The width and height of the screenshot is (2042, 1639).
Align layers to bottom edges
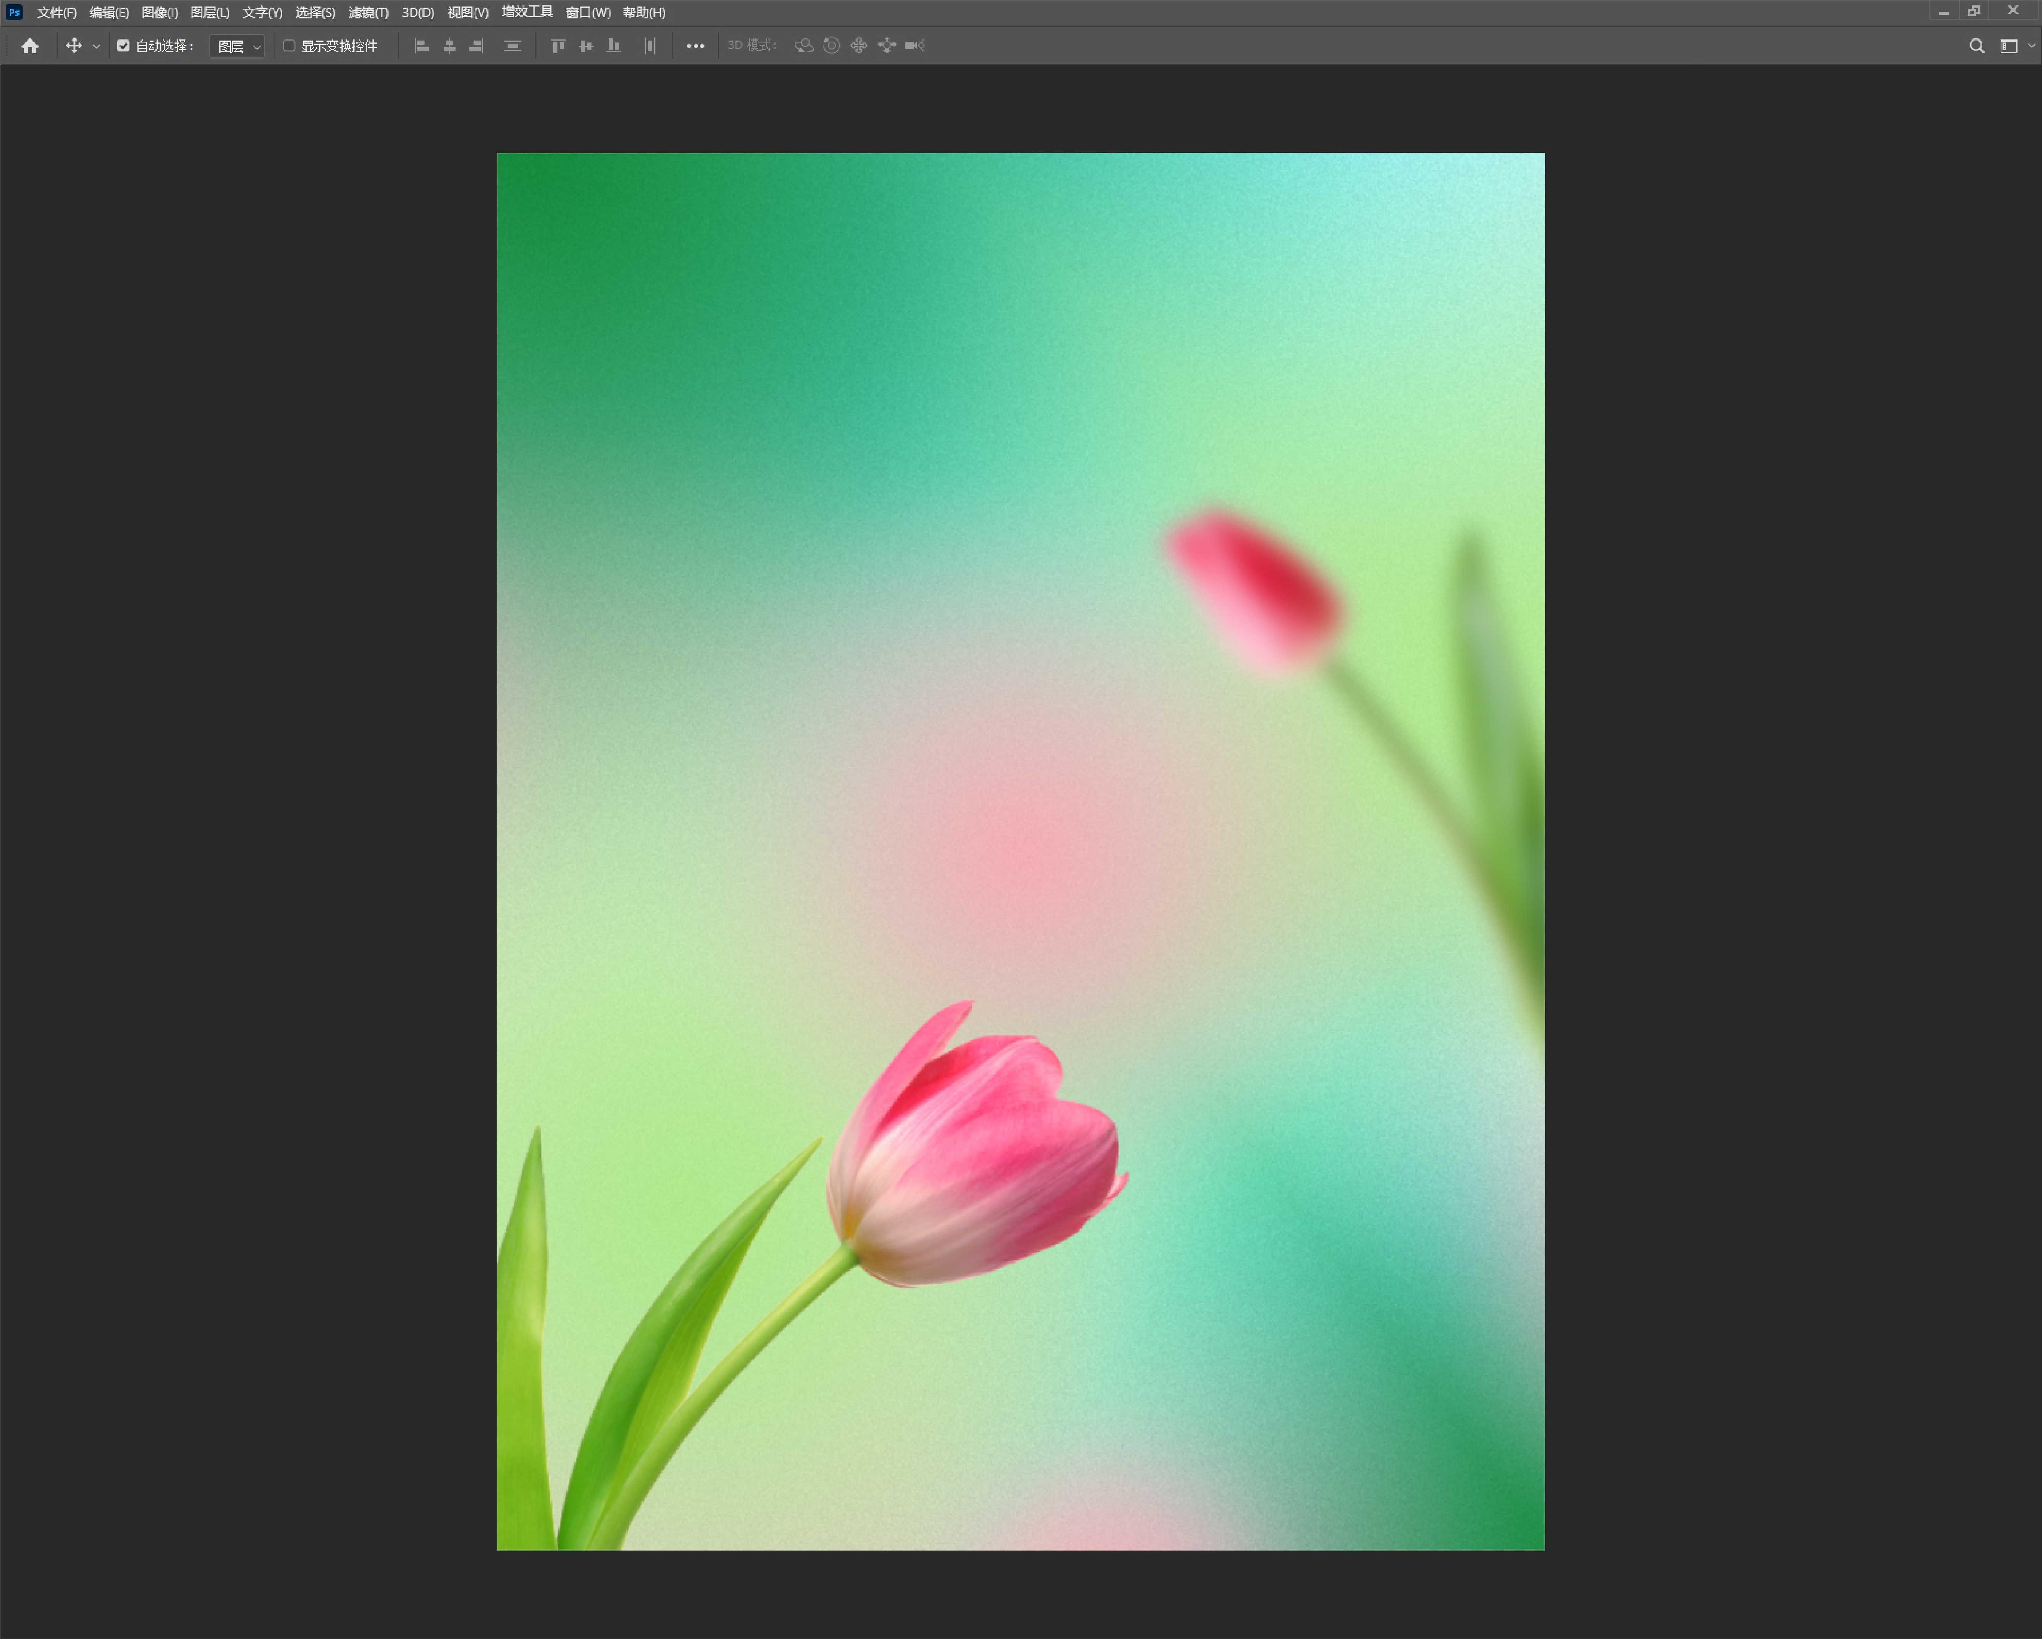point(614,46)
